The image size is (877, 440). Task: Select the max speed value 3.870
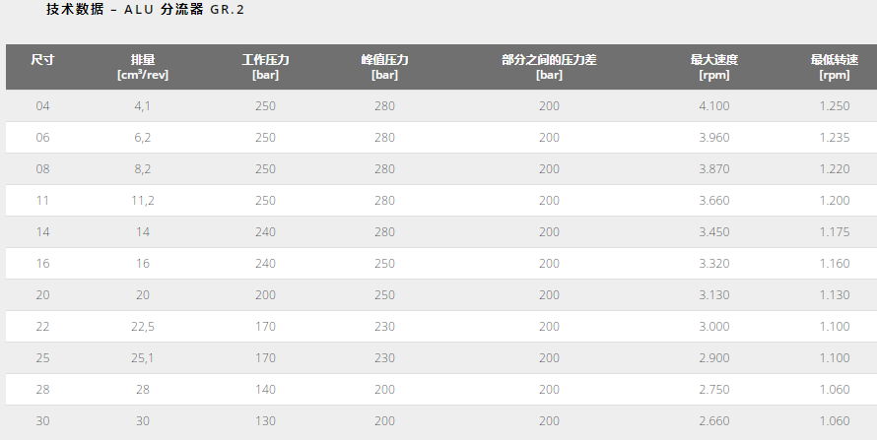tap(714, 169)
